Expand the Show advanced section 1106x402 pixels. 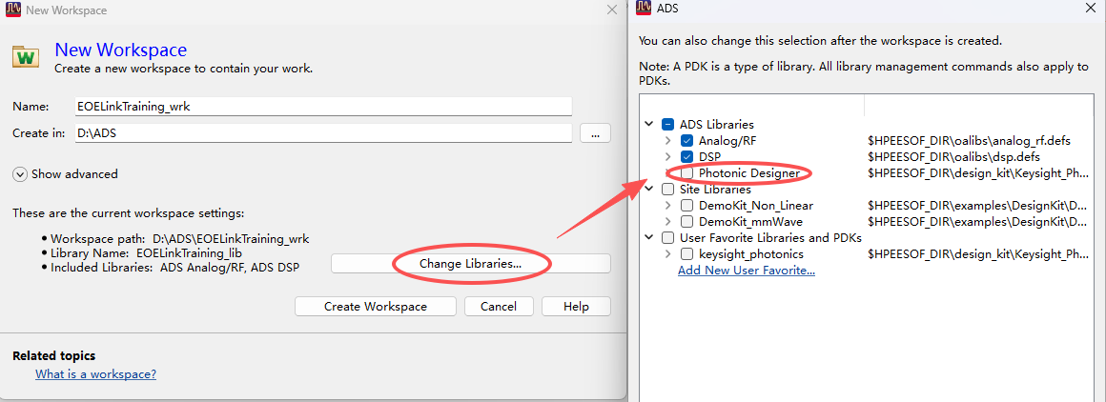pos(20,173)
